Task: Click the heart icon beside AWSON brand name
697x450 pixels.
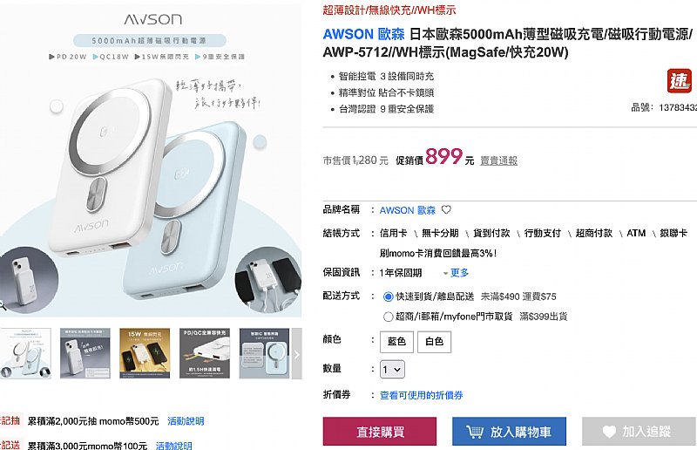Action: tap(446, 209)
